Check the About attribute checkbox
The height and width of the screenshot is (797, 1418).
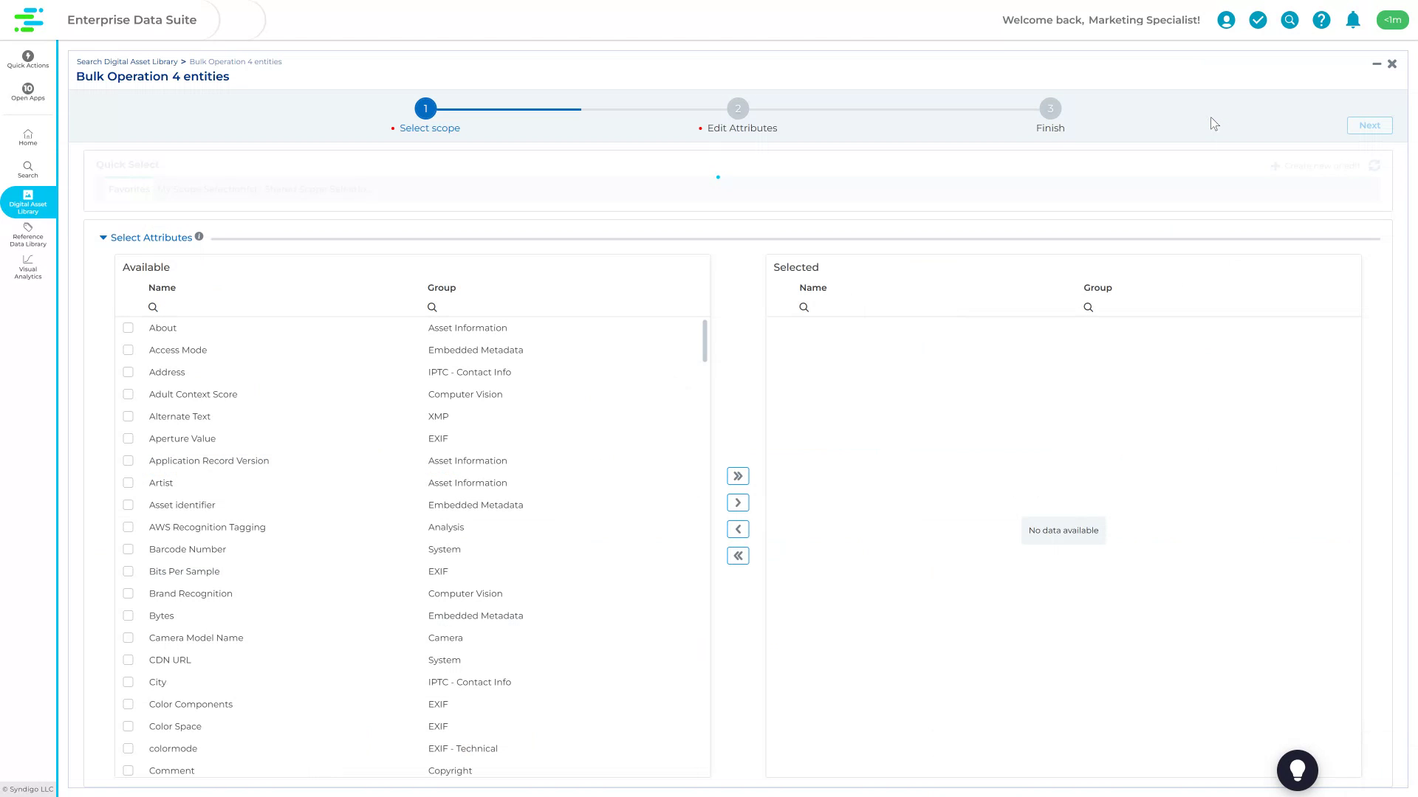[x=128, y=328]
